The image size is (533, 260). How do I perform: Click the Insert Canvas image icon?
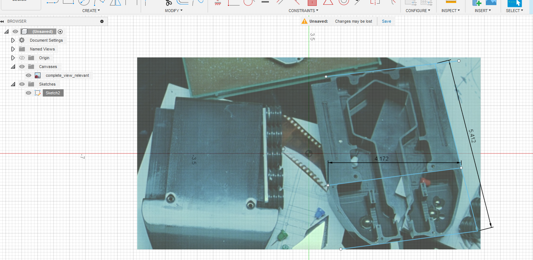[491, 2]
